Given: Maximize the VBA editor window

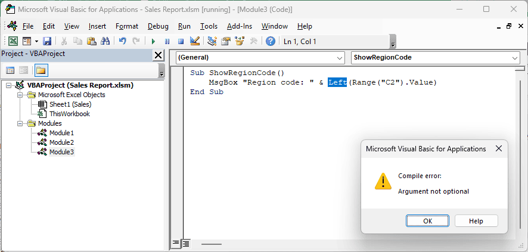Looking at the screenshot, I should pyautogui.click(x=486, y=9).
